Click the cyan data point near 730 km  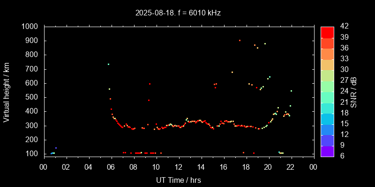108,65
